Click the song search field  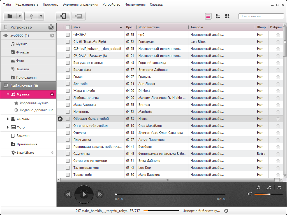pos(261,16)
